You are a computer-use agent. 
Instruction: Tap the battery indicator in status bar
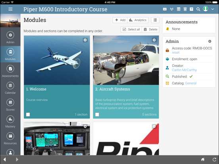tap(215, 2)
